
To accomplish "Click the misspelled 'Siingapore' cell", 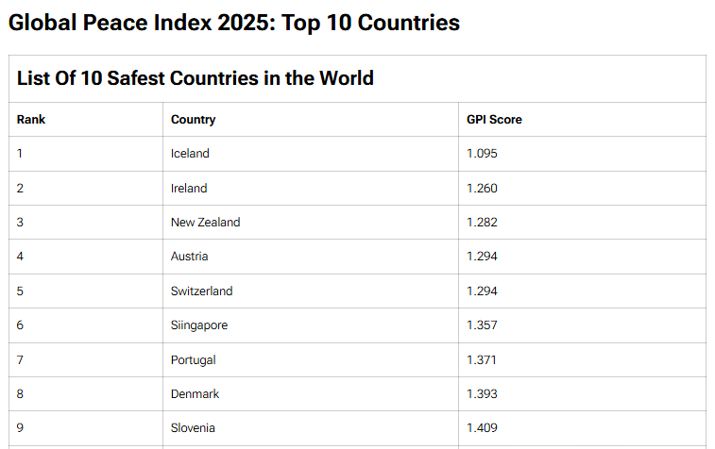I will tap(199, 325).
